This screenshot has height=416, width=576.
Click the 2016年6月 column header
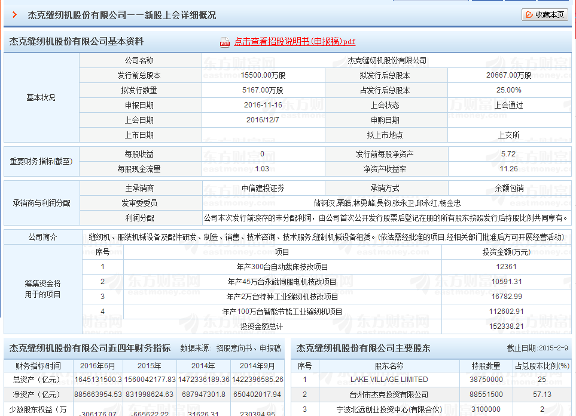click(x=97, y=366)
